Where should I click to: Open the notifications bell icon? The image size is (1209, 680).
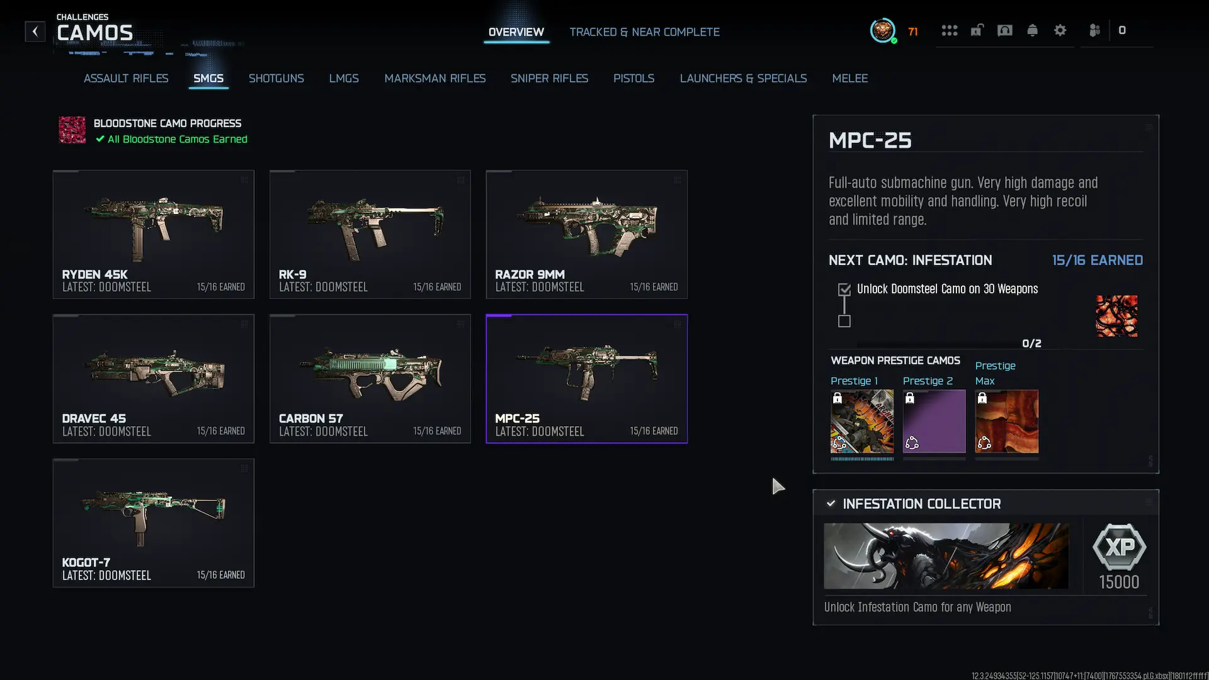point(1032,30)
